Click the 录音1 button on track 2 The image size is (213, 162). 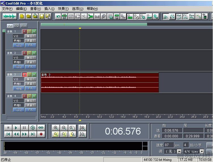coord(30,62)
